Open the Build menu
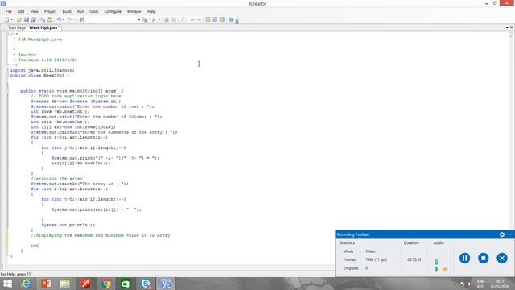 coord(67,11)
